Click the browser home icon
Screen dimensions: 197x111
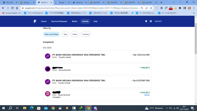tap(17, 8)
